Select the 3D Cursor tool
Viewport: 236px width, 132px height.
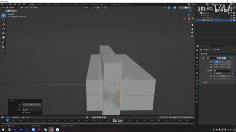point(4,20)
